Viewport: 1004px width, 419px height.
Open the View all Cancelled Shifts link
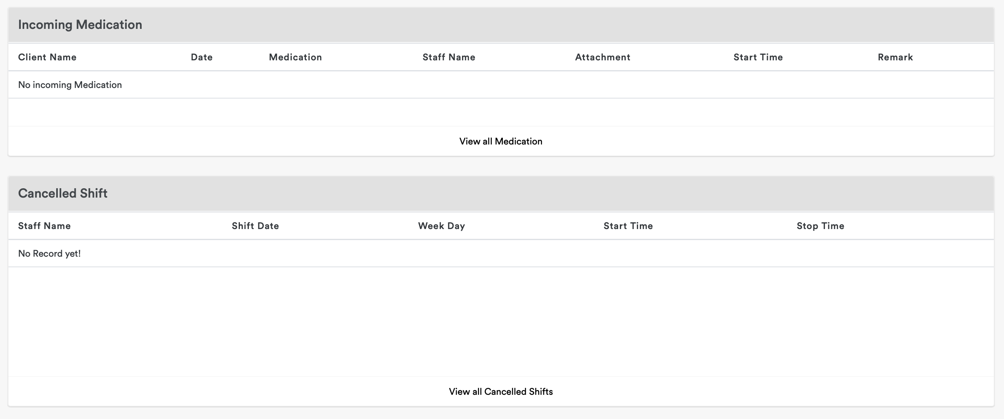point(501,392)
